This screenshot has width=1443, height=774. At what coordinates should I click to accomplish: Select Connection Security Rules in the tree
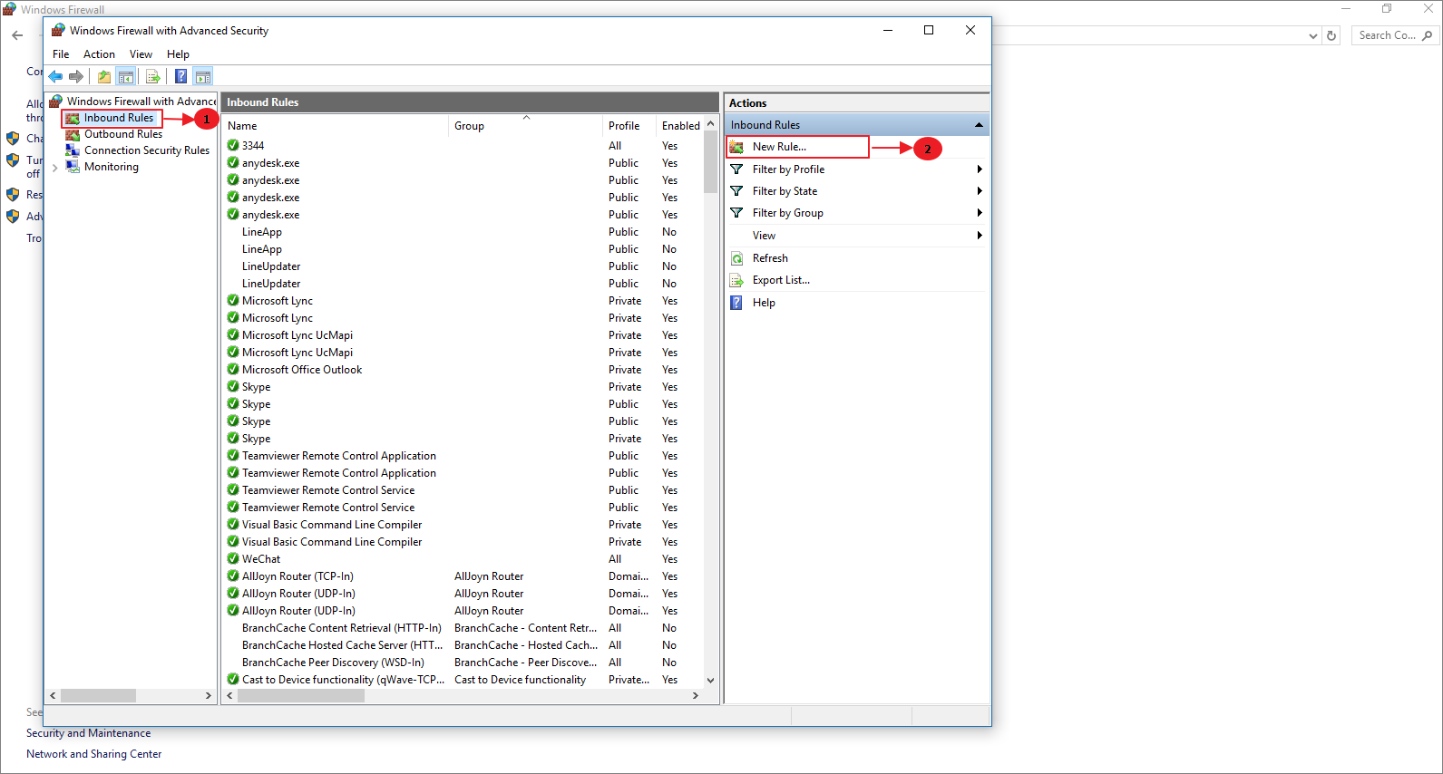click(147, 150)
